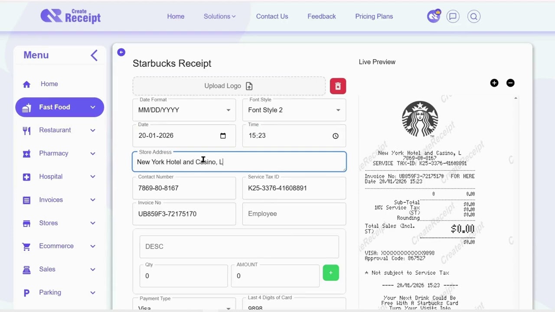Open the Date Format dropdown
Image resolution: width=555 pixels, height=312 pixels.
coord(184,110)
